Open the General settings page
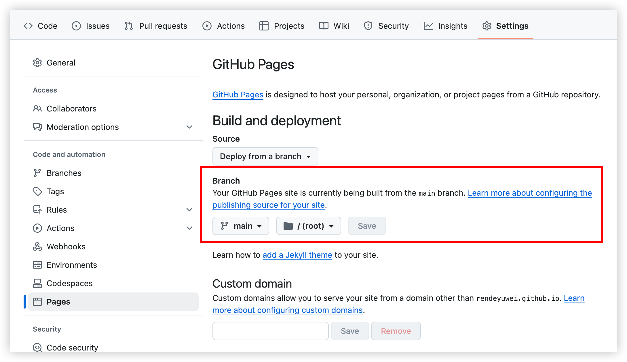Image resolution: width=627 pixels, height=362 pixels. (x=113, y=63)
